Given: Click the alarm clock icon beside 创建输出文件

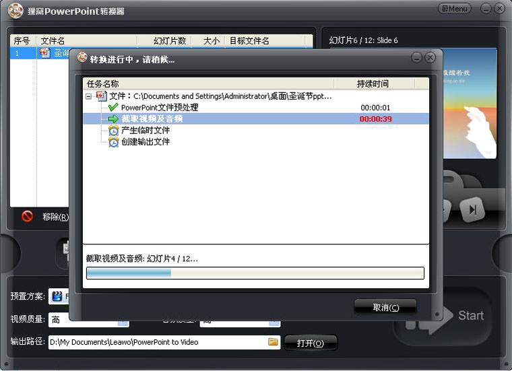Looking at the screenshot, I should tap(114, 142).
